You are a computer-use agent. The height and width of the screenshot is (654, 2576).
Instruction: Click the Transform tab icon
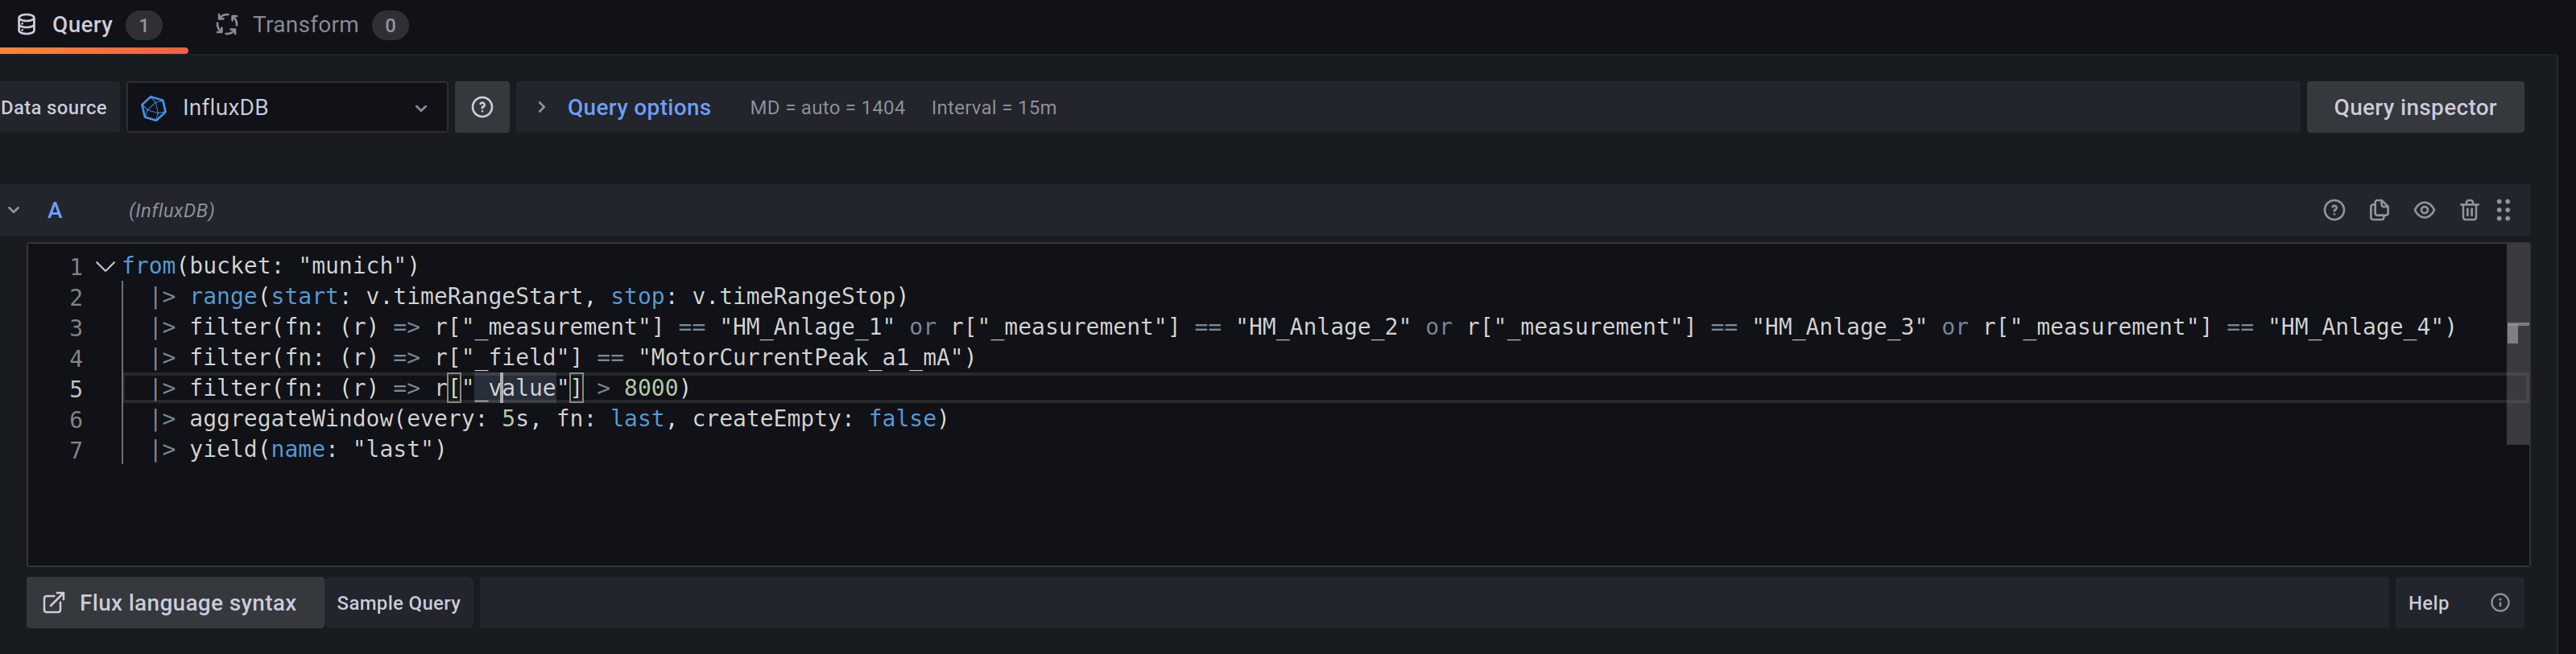click(x=227, y=25)
